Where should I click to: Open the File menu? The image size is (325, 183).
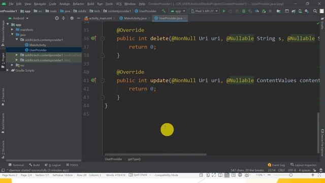click(11, 4)
